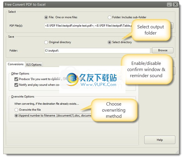Toggle 'Produce Do you want to open' checkbox

coord(16,79)
